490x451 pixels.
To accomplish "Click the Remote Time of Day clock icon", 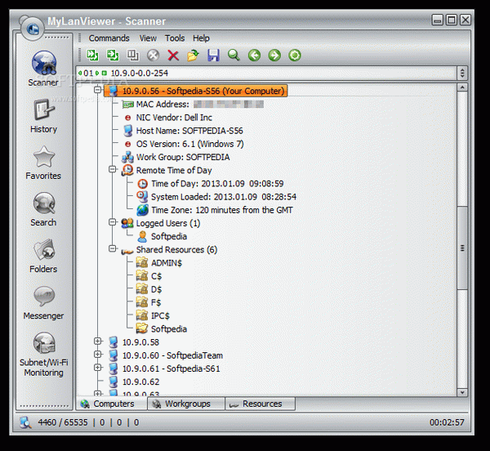I will (x=127, y=170).
